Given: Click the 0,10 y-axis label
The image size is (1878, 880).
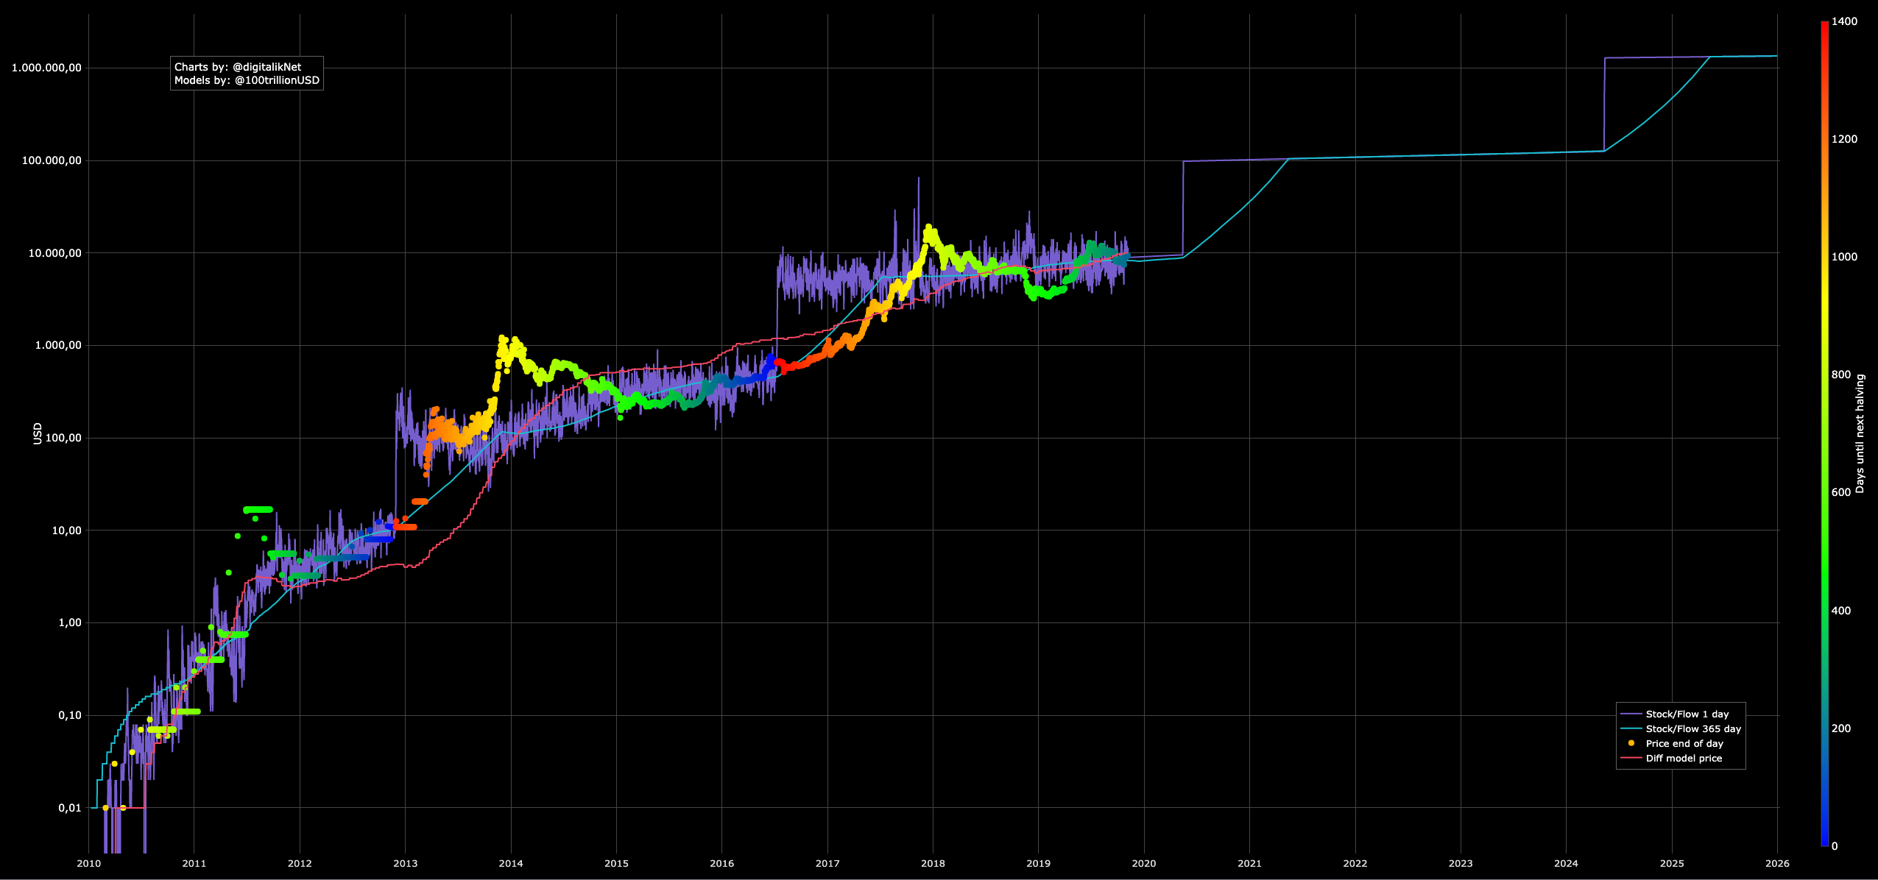Looking at the screenshot, I should (70, 715).
